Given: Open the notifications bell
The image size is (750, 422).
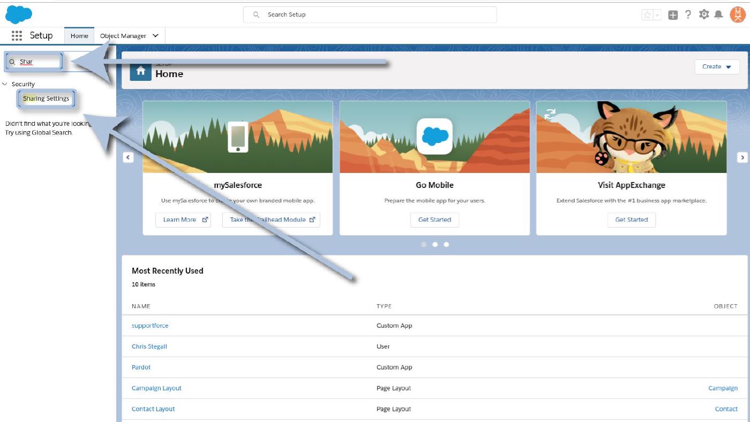Looking at the screenshot, I should [x=719, y=14].
